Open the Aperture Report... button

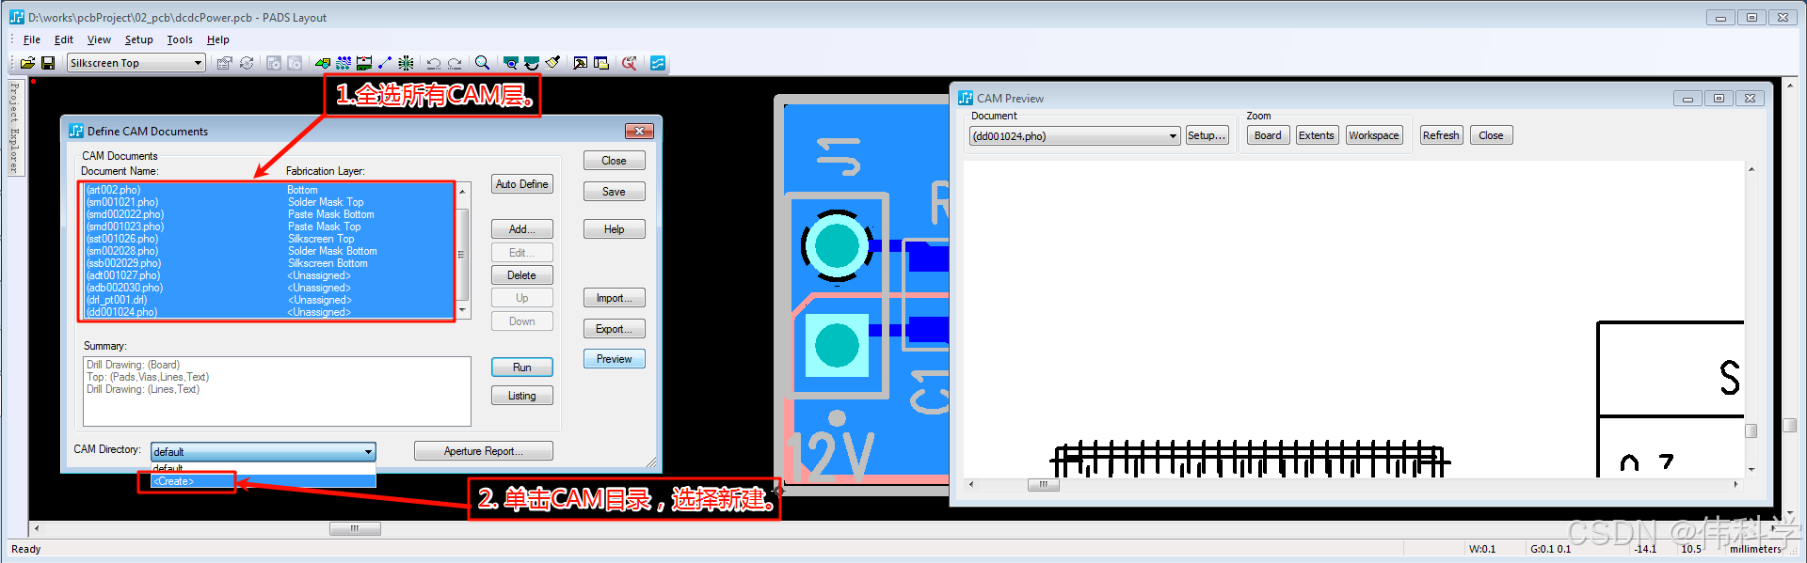[x=483, y=451]
